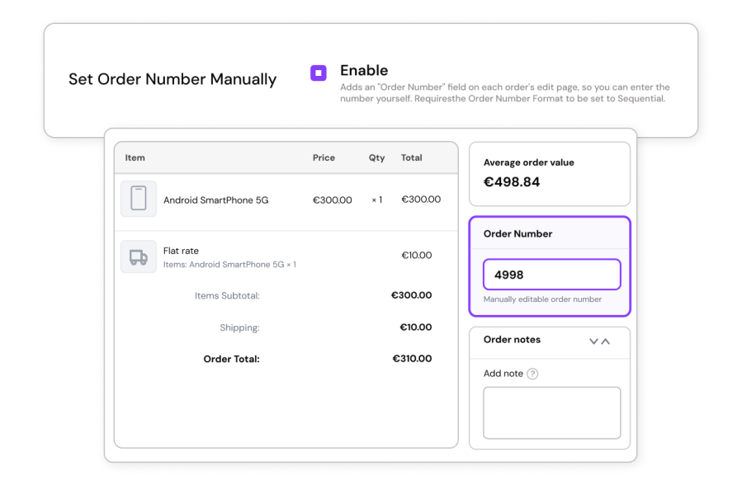The height and width of the screenshot is (485, 742).
Task: Click the Order notes down chevron
Action: 593,341
